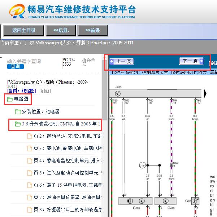Open 页 2：起动马达, 交流发电机
Viewport: 217px width, 217px height.
click(68, 136)
